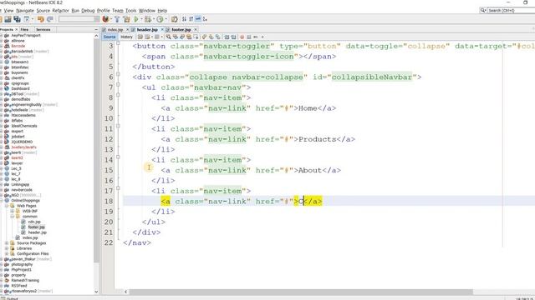This screenshot has height=300, width=535.
Task: Open the Window menu
Action: pyautogui.click(x=147, y=11)
